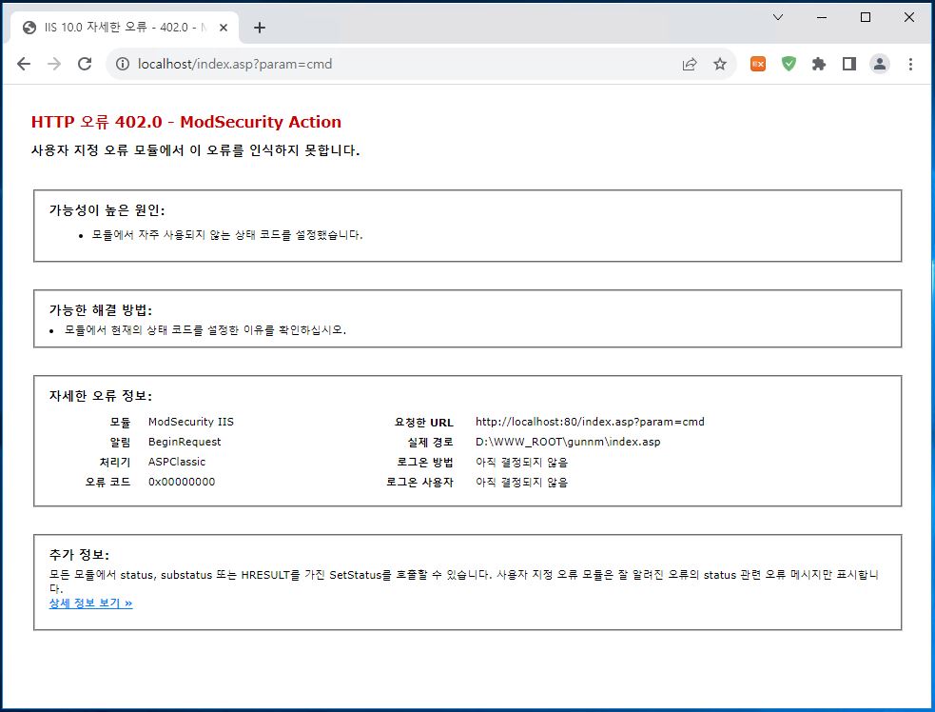
Task: Click the 로그온 사용자 label
Action: (419, 482)
